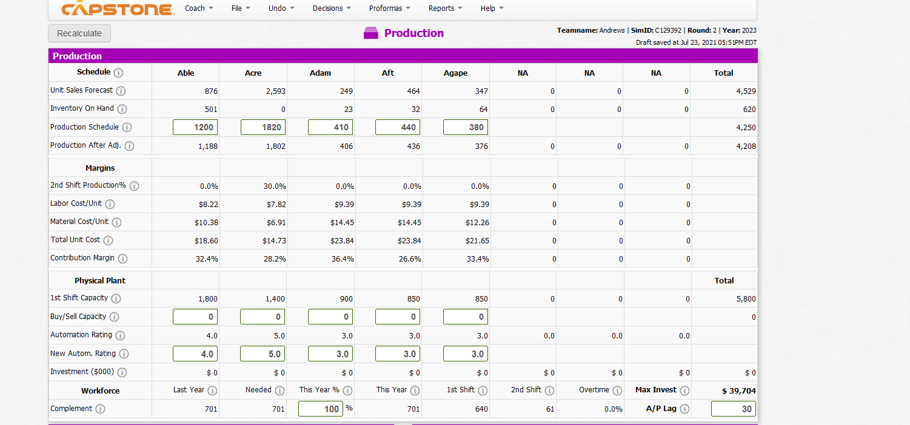Click the A/P Lag info icon

(686, 409)
